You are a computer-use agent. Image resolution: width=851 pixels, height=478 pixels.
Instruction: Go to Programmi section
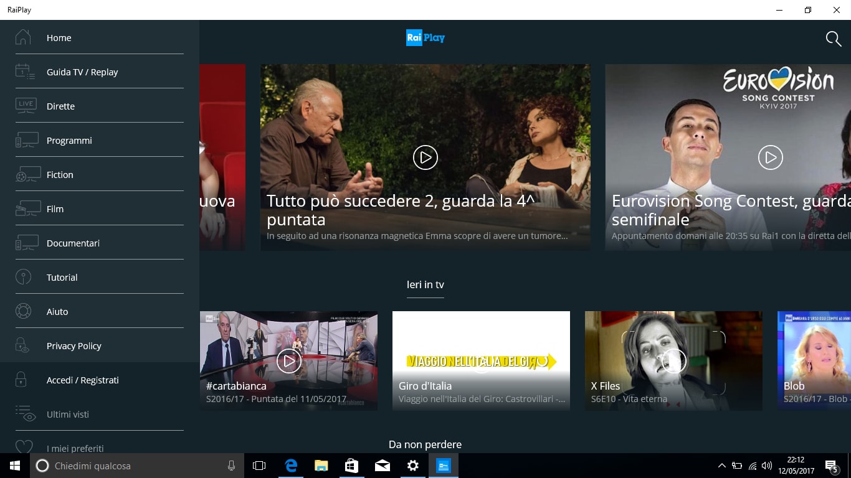[100, 140]
